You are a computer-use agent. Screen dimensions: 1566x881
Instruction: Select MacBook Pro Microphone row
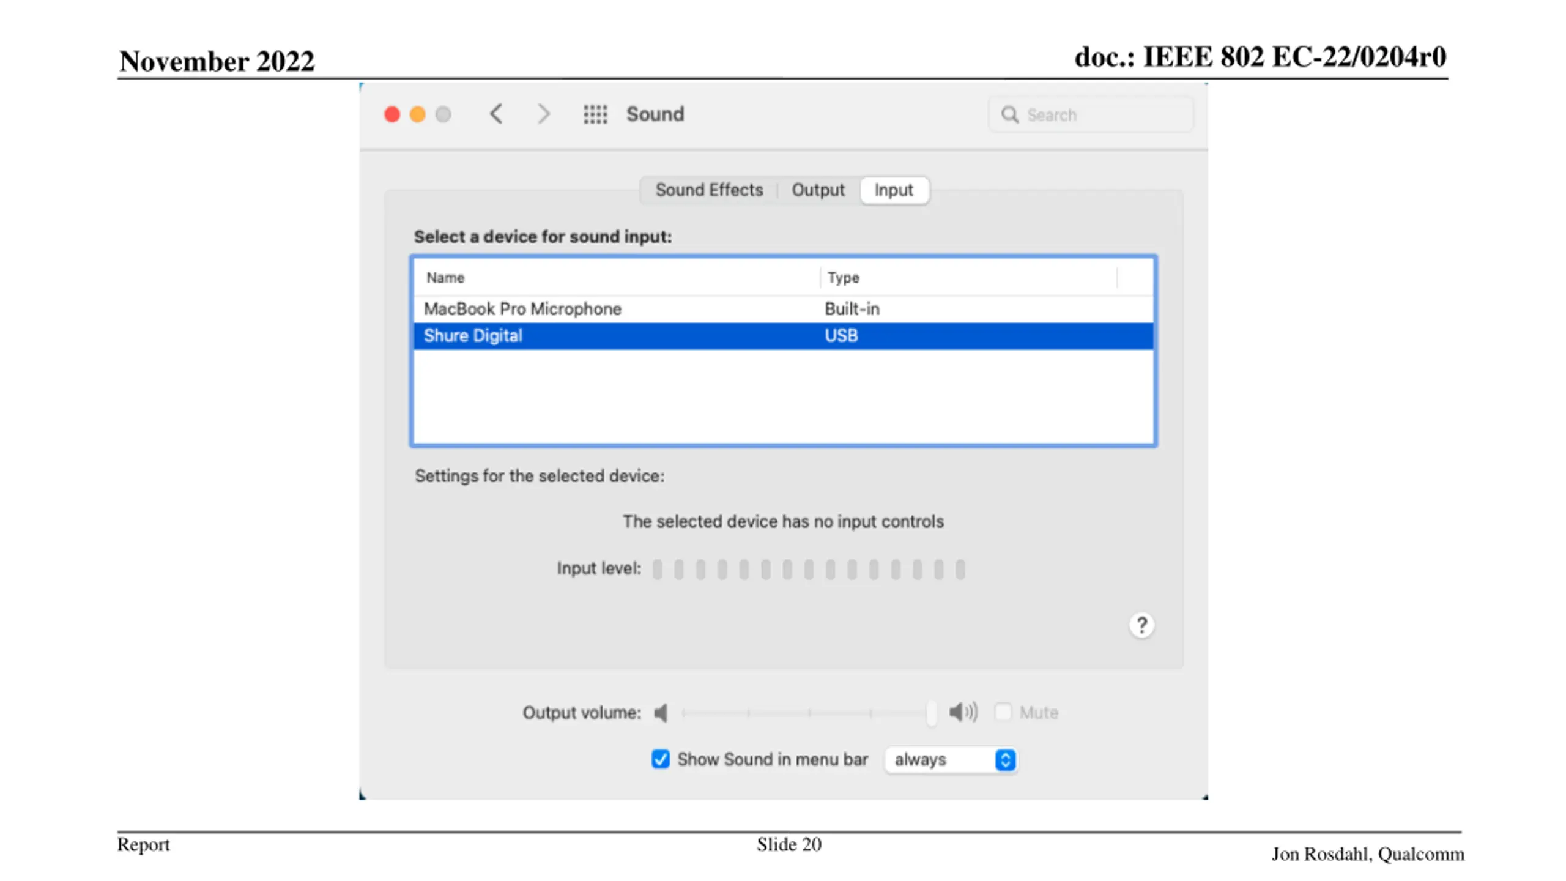[784, 309]
